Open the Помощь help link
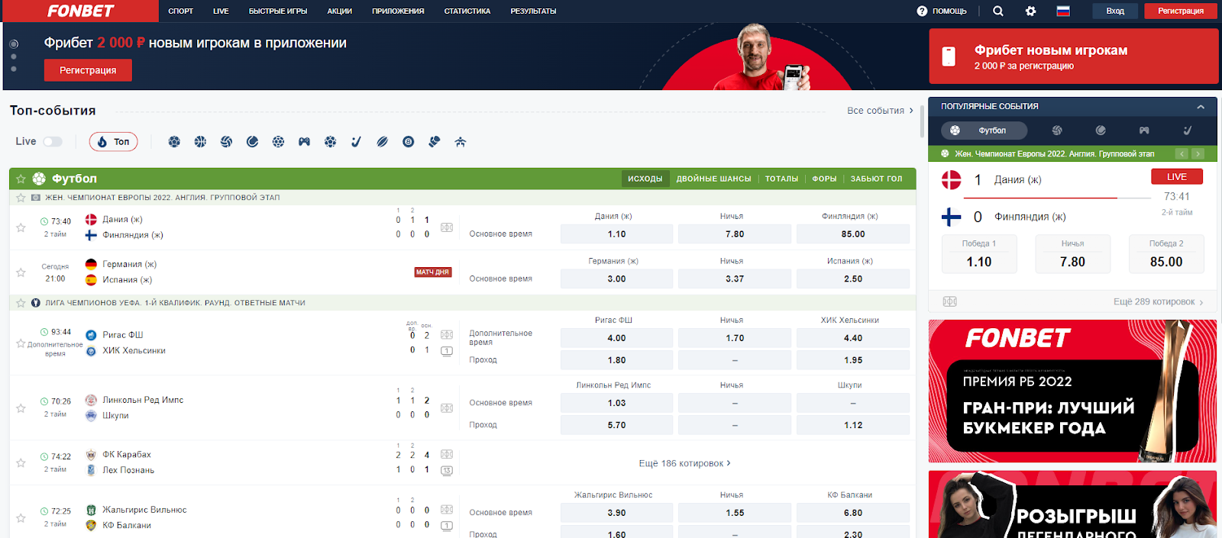This screenshot has width=1222, height=538. pos(942,11)
